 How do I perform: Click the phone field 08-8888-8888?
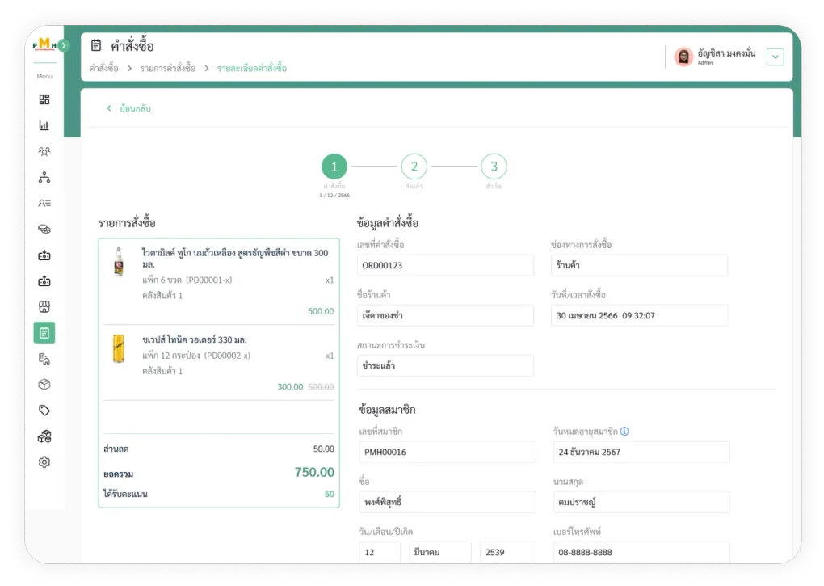coord(641,552)
